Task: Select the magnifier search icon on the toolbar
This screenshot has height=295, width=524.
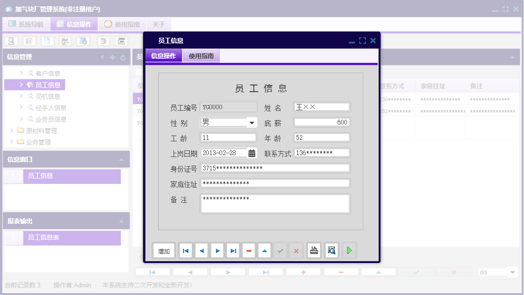Action: [10, 41]
